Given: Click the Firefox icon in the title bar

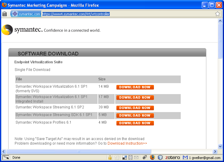Looking at the screenshot, I should click(x=4, y=5).
